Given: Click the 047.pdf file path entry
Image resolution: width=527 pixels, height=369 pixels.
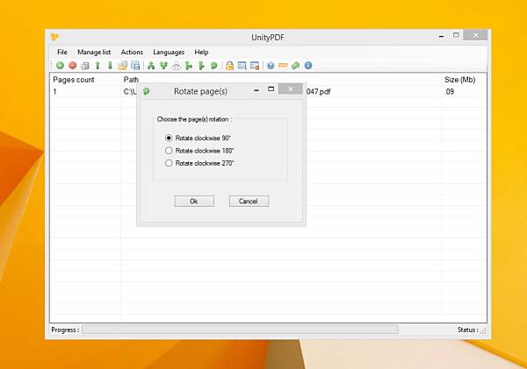Looking at the screenshot, I should [318, 91].
